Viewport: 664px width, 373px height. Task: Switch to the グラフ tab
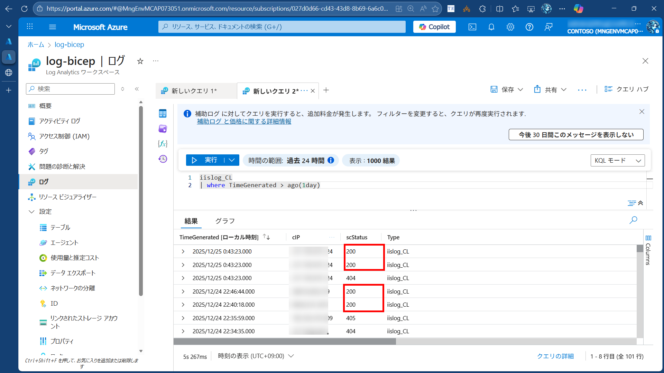225,221
